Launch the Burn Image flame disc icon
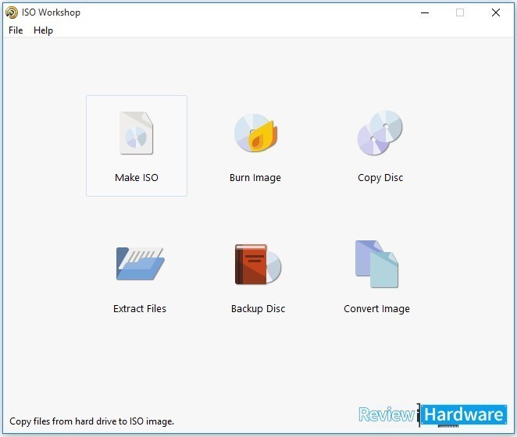Image resolution: width=517 pixels, height=437 pixels. click(x=256, y=133)
